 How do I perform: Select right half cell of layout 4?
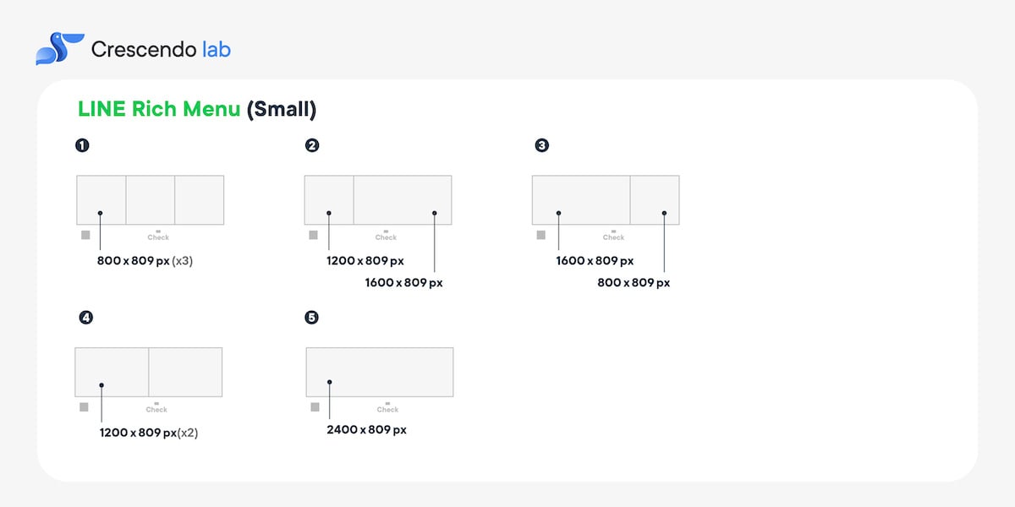(185, 372)
